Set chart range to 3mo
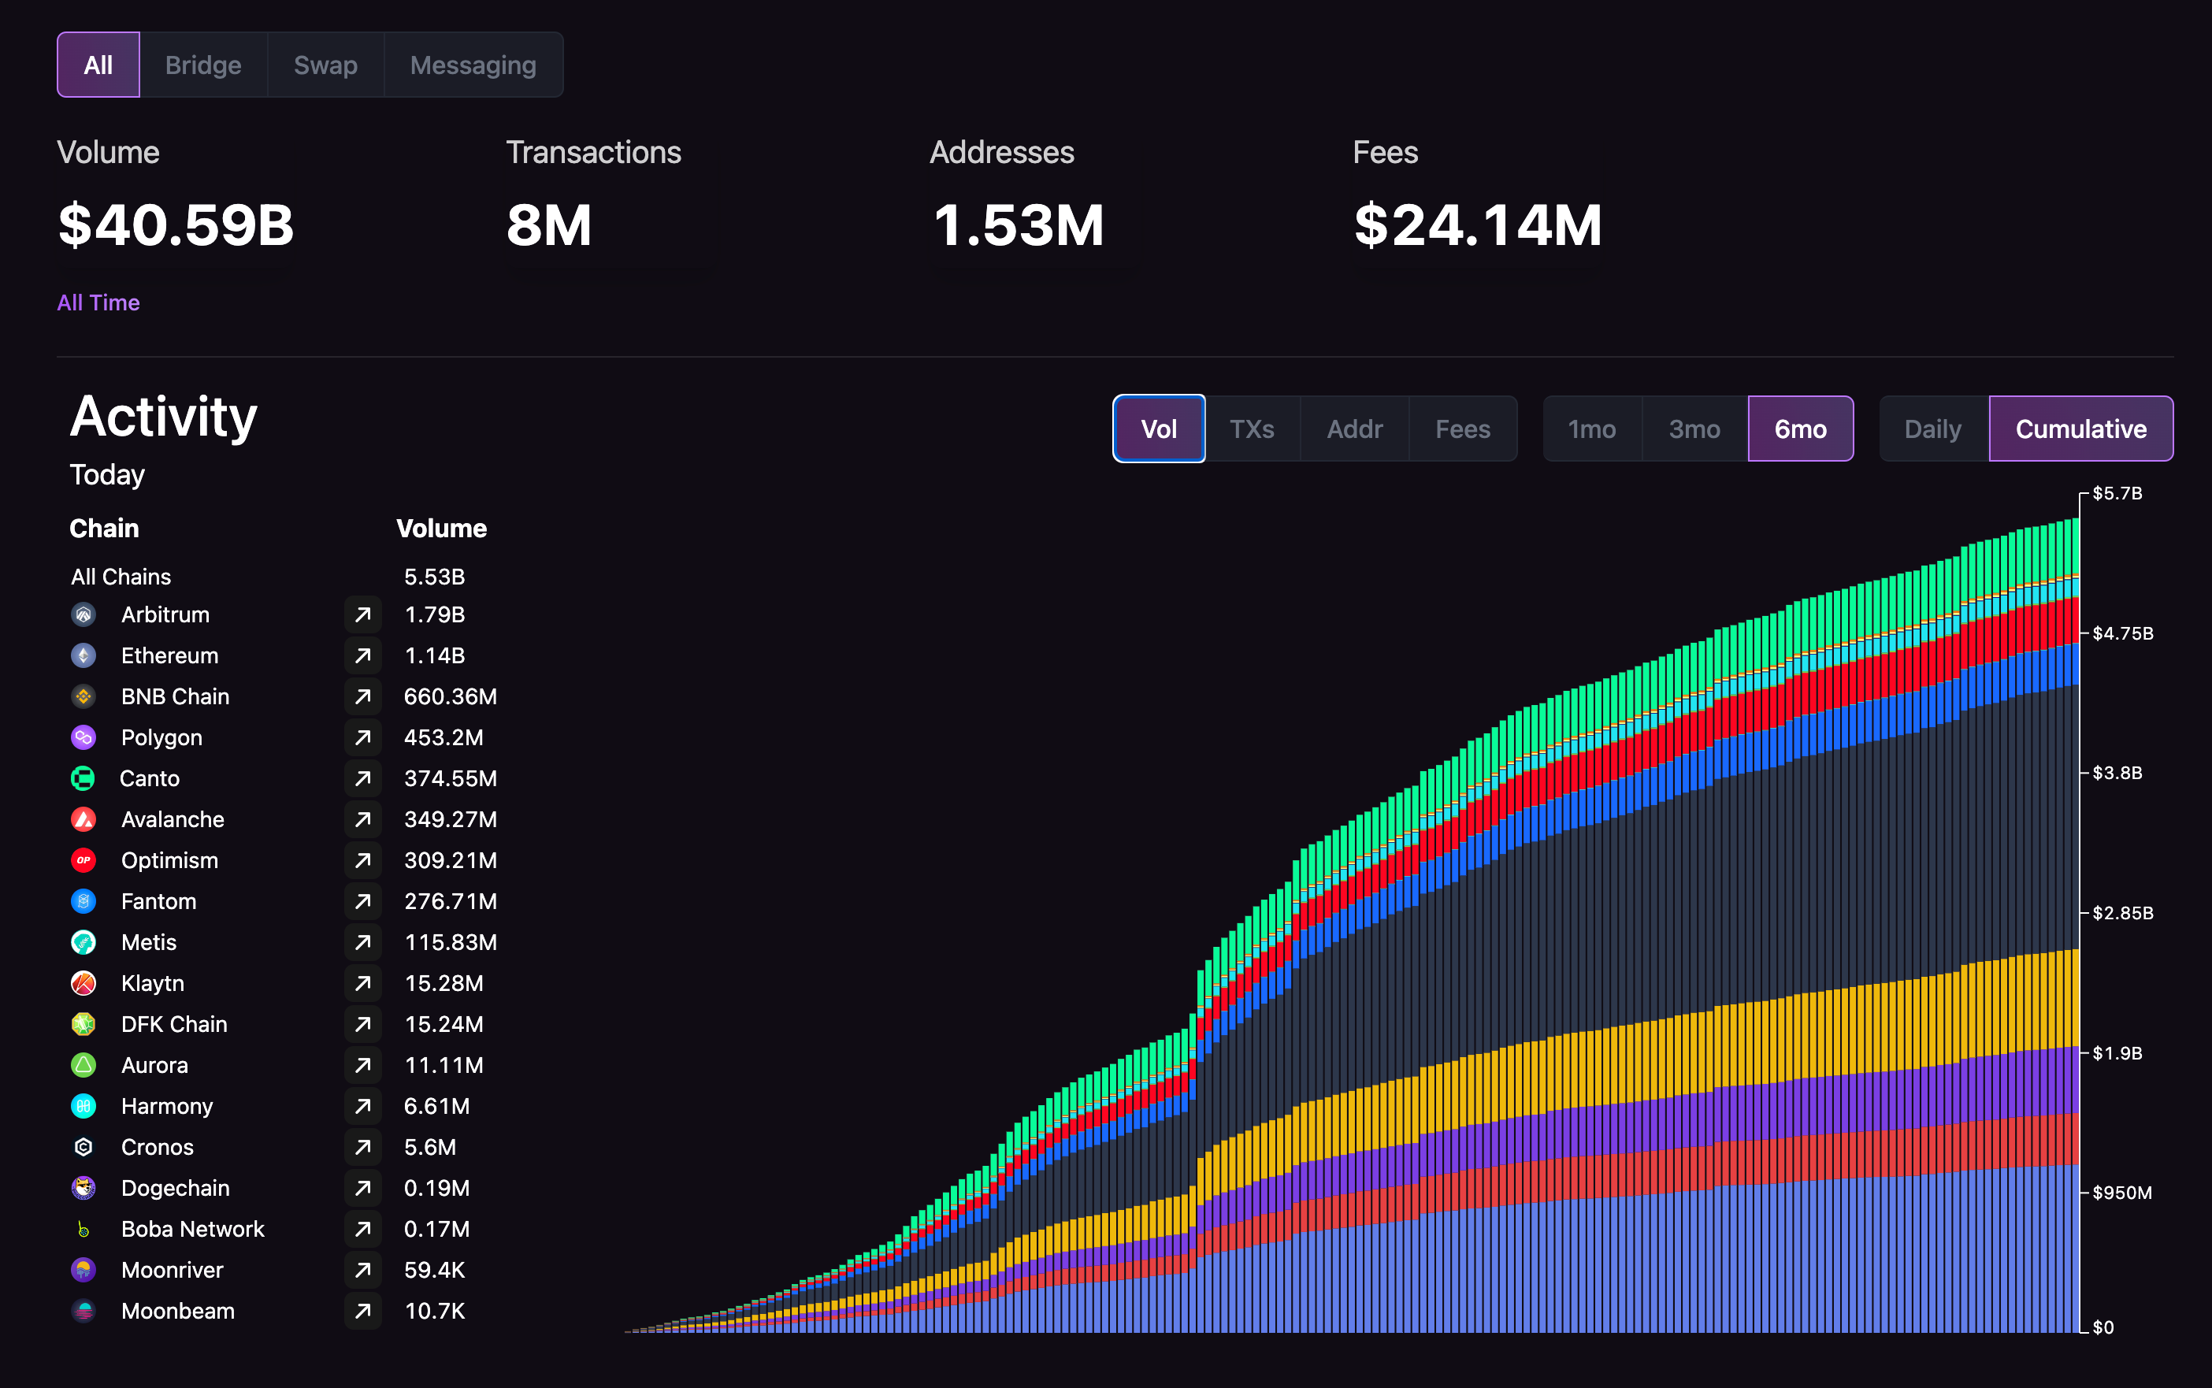 pyautogui.click(x=1694, y=429)
